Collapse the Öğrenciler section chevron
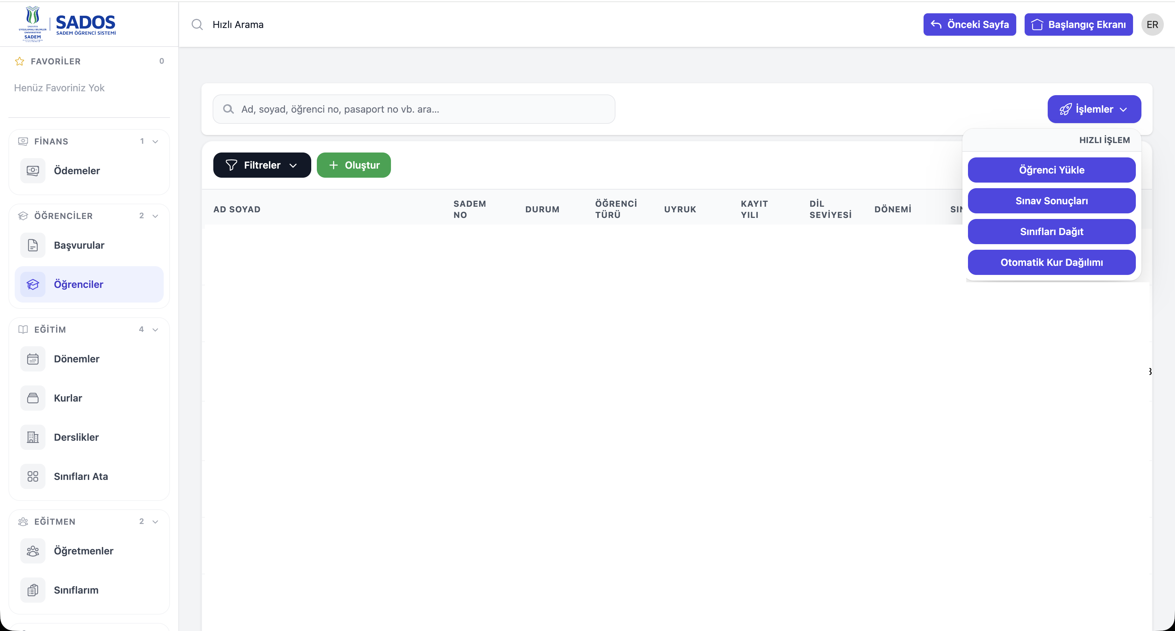The height and width of the screenshot is (631, 1175). (x=156, y=216)
